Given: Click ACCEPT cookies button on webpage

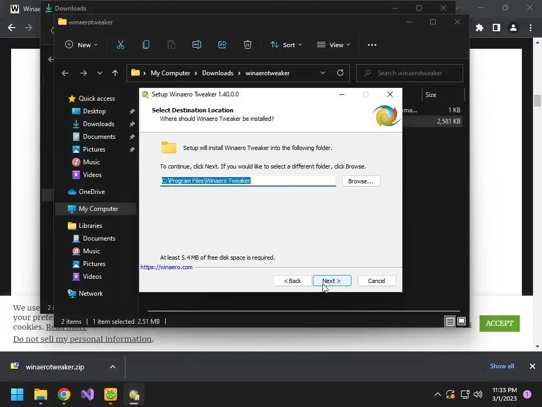Looking at the screenshot, I should pyautogui.click(x=500, y=323).
